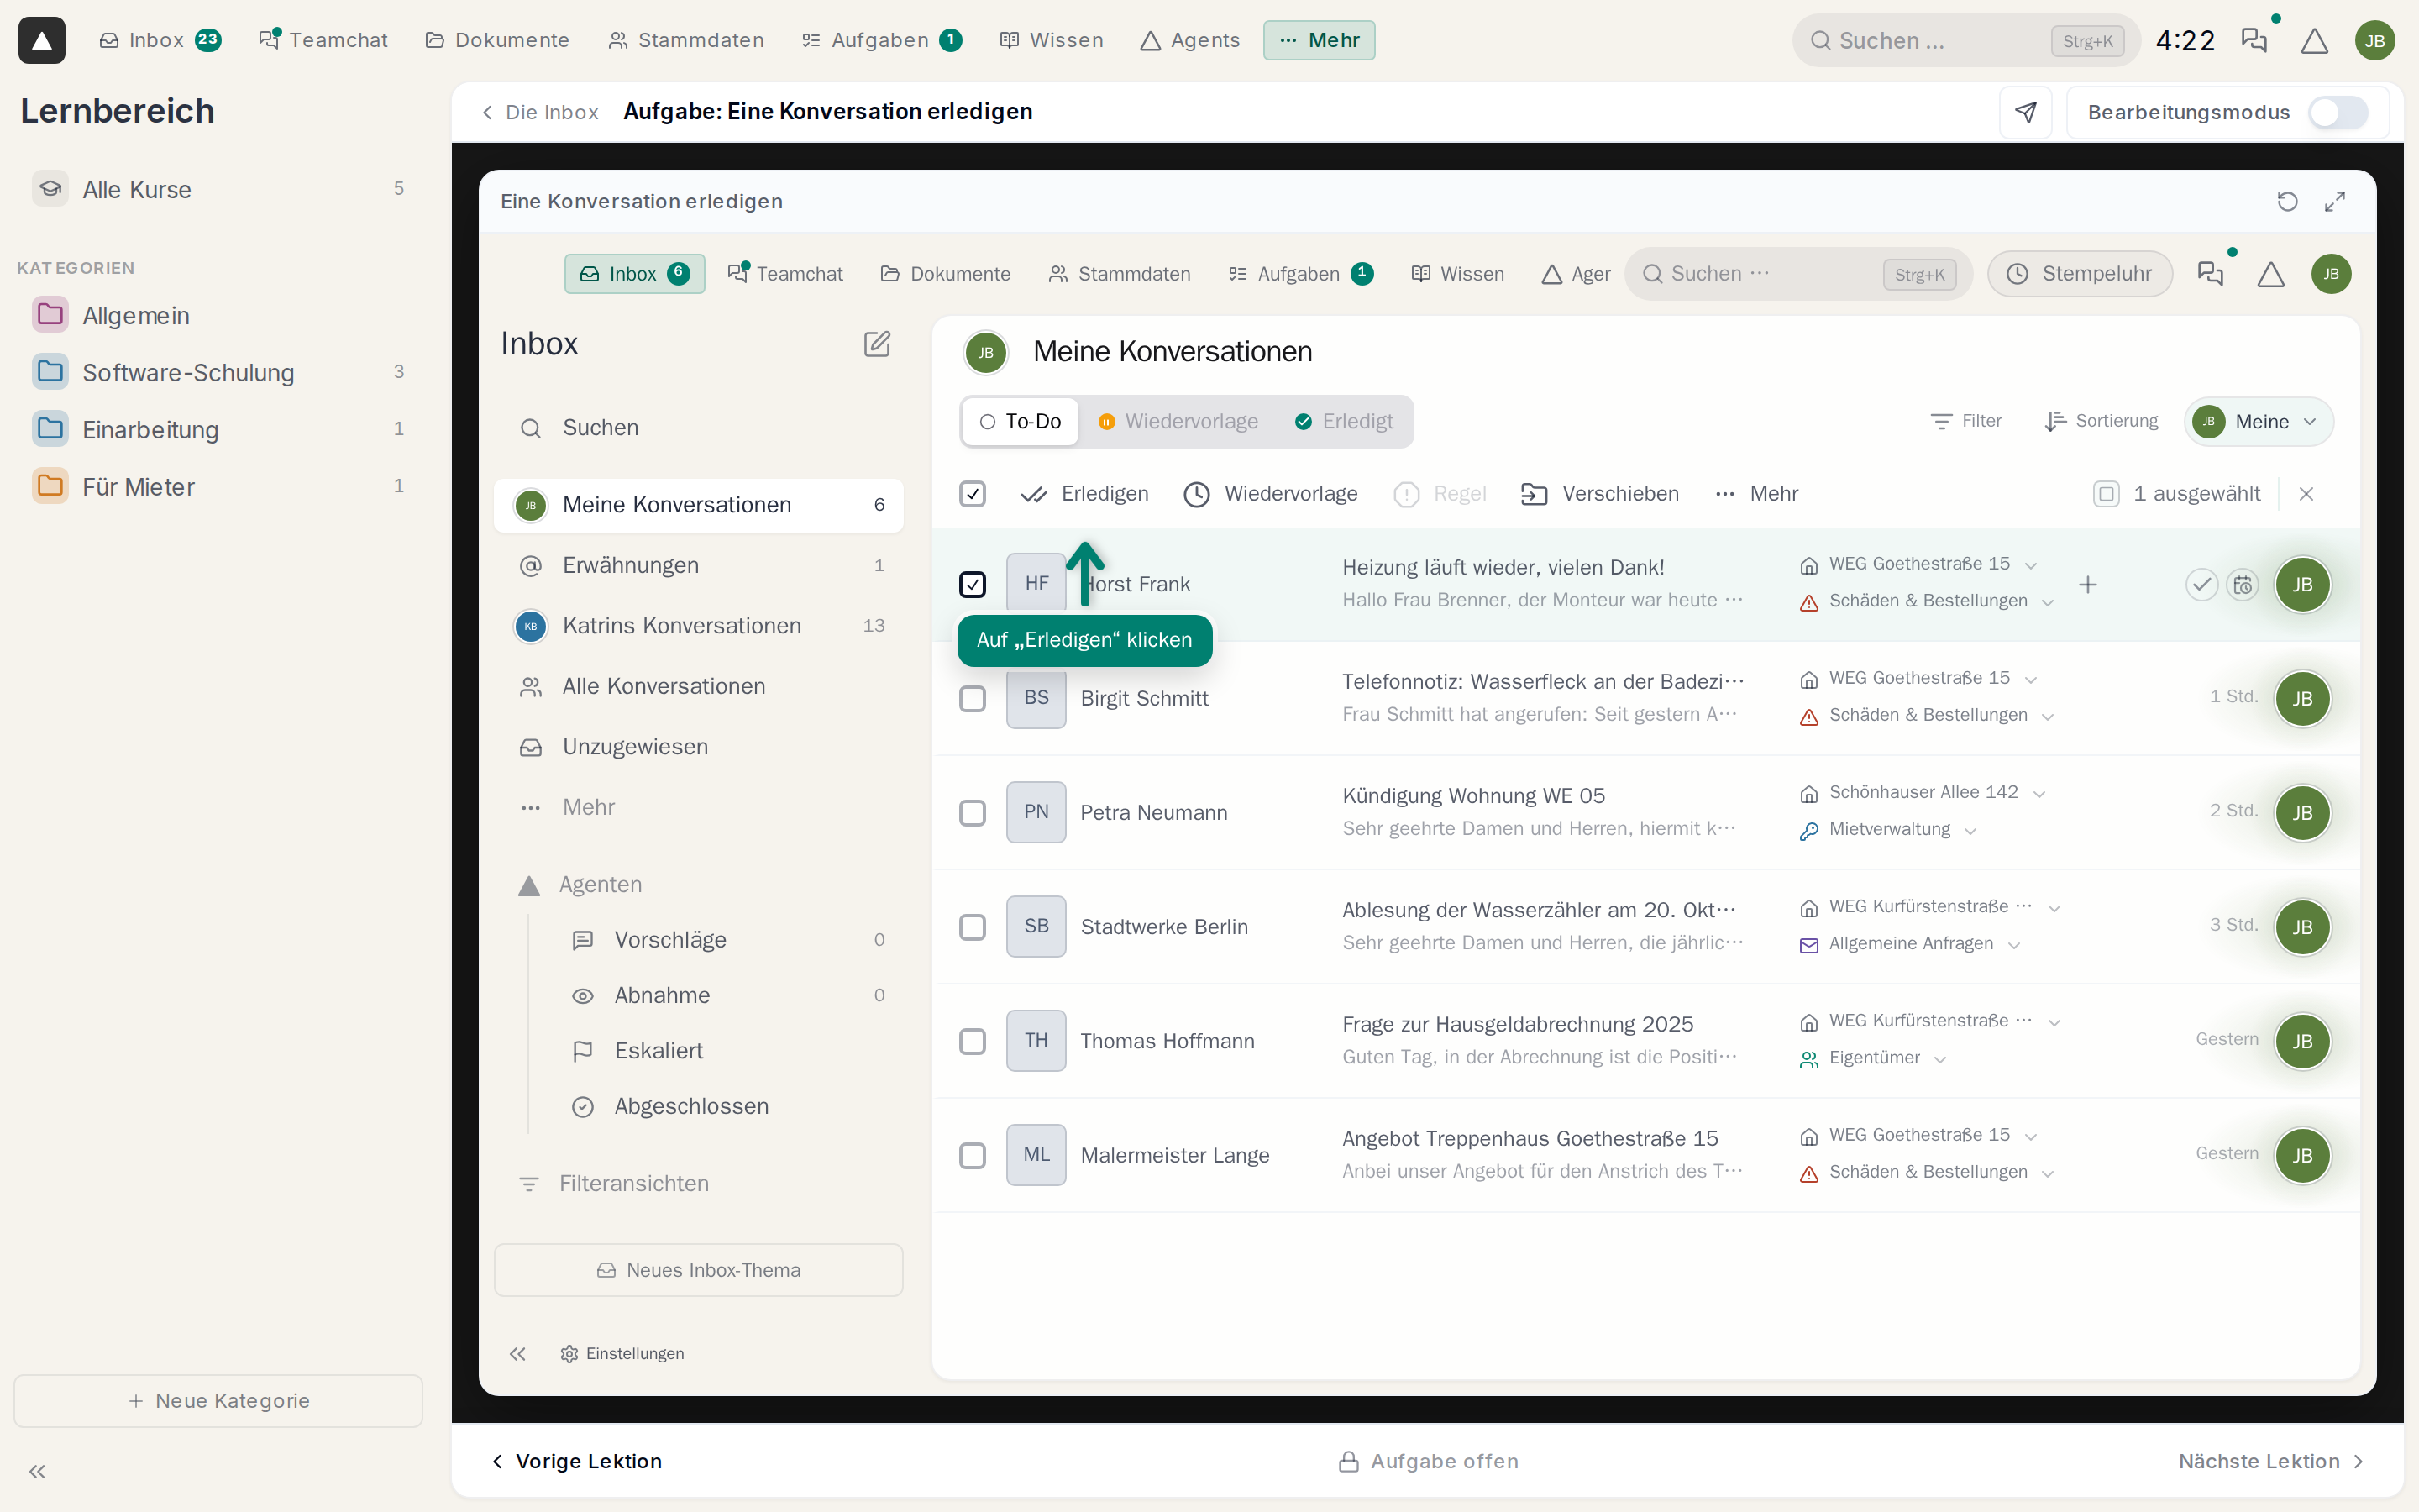Image resolution: width=2419 pixels, height=1512 pixels.
Task: Click the JB avatar in top bar
Action: pos(2375,41)
